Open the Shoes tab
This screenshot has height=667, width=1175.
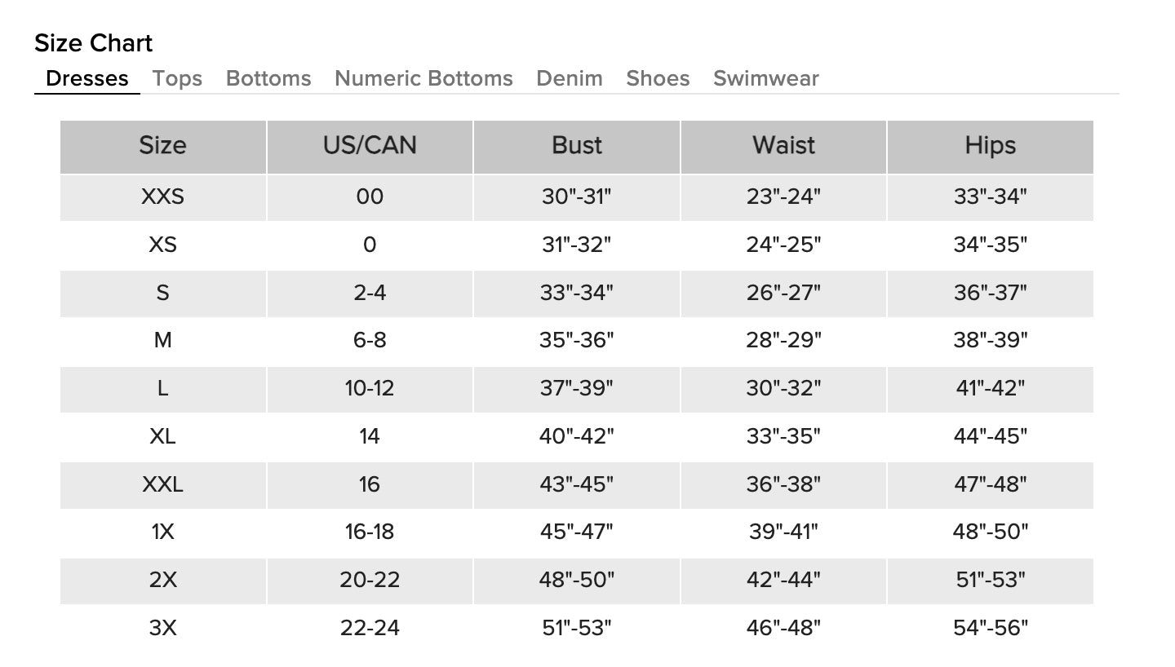tap(658, 78)
